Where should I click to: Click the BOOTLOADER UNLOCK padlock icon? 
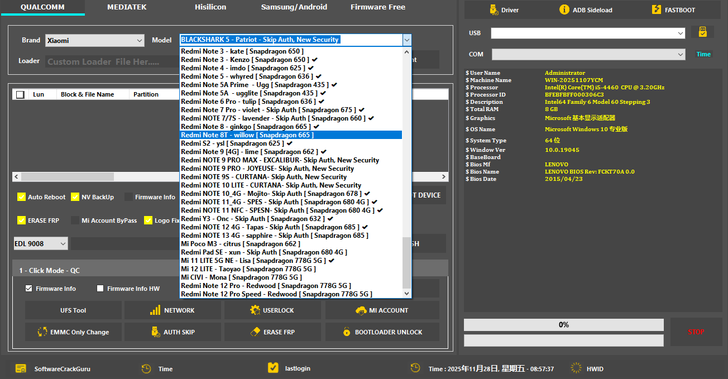coord(347,332)
